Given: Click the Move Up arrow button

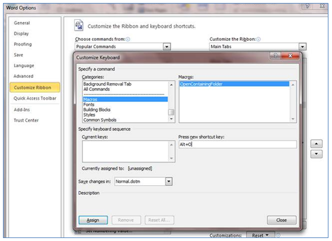Looking at the screenshot, I should (317, 144).
